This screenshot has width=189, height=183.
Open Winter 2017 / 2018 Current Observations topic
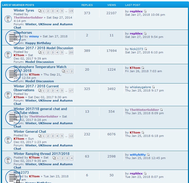pyautogui.click(x=36, y=88)
